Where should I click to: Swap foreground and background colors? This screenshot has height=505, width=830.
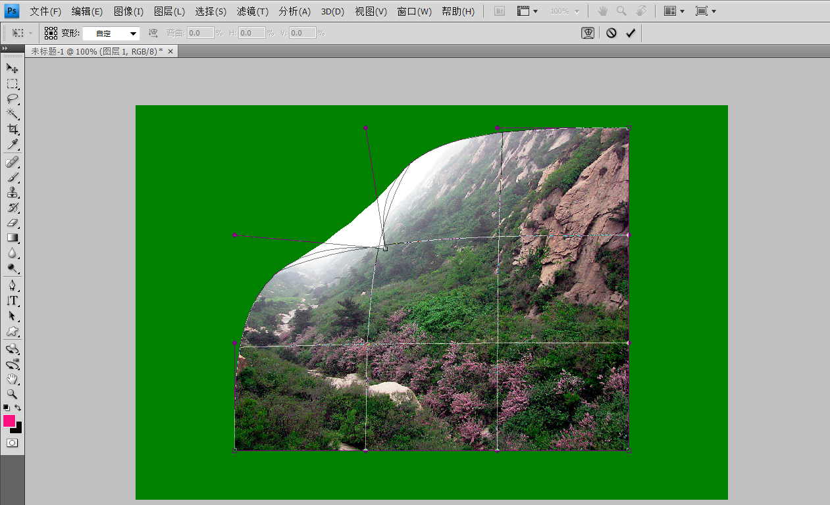pos(18,408)
